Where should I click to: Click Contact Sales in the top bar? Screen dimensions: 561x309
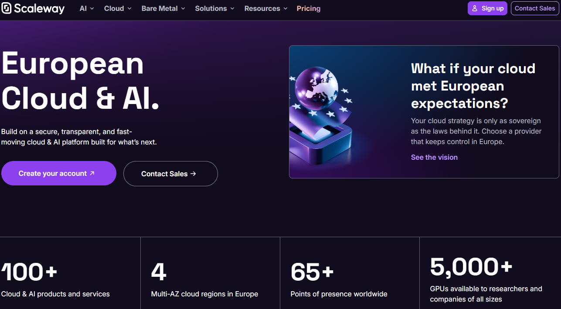535,8
